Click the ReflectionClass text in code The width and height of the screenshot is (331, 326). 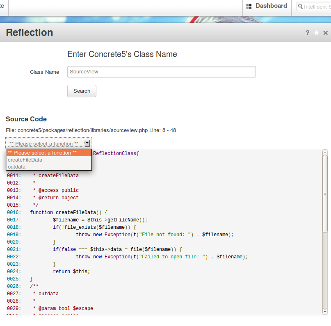point(114,153)
